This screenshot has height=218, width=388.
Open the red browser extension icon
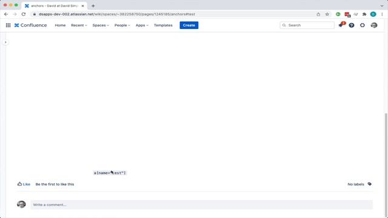(x=347, y=15)
